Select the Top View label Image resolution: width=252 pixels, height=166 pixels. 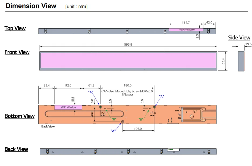[15, 28]
